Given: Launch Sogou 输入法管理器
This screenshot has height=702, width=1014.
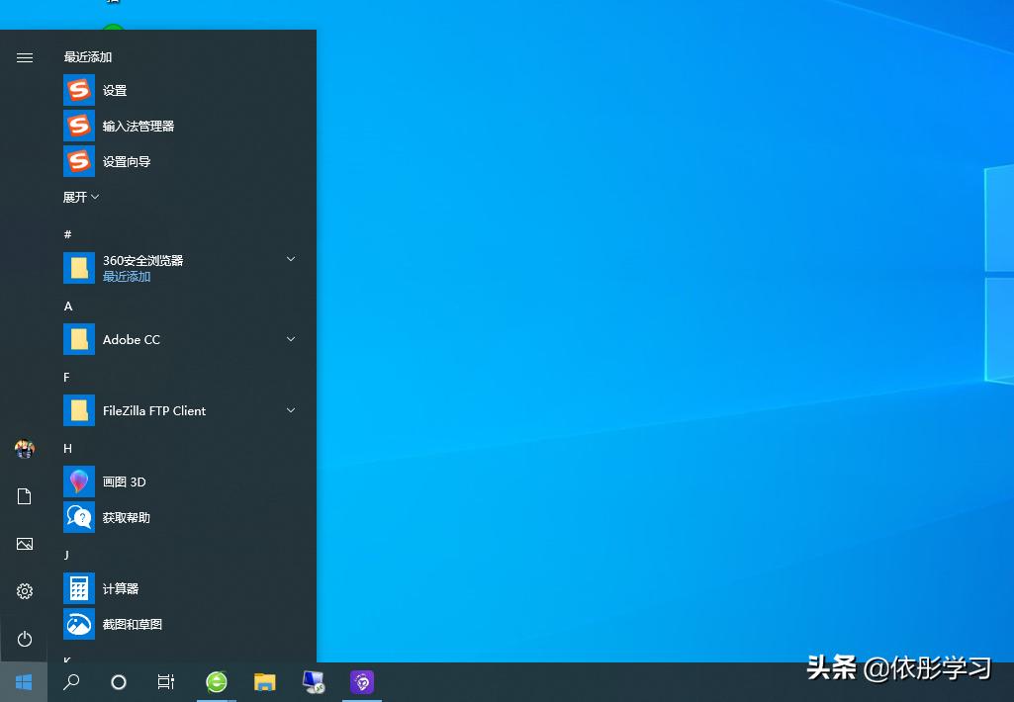Looking at the screenshot, I should [138, 126].
